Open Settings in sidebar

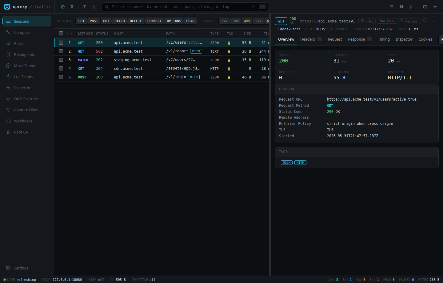point(27,268)
